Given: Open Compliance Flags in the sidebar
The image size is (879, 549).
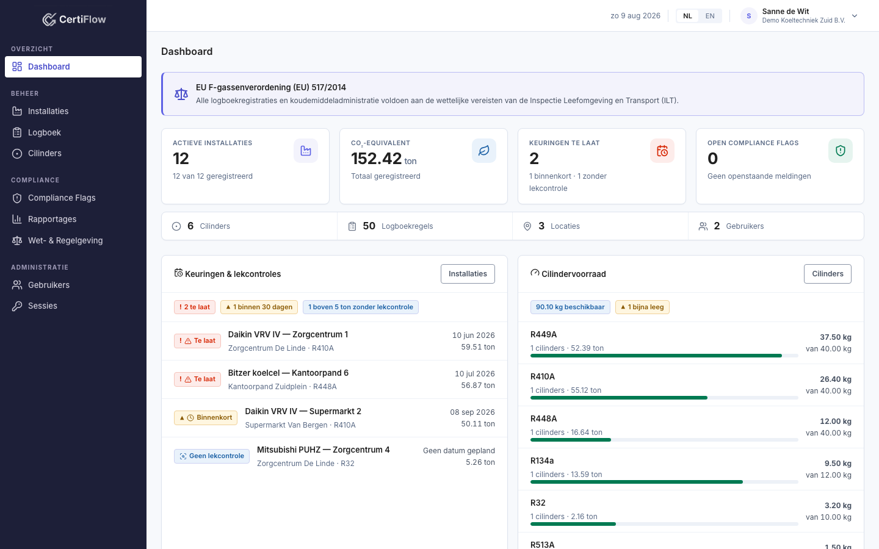Looking at the screenshot, I should point(73,198).
